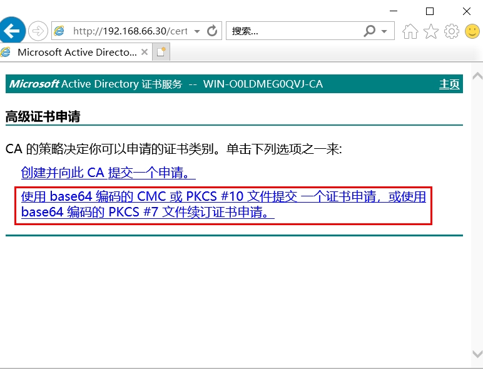The image size is (483, 369).
Task: Click the scrollbar down arrow
Action: tap(477, 354)
